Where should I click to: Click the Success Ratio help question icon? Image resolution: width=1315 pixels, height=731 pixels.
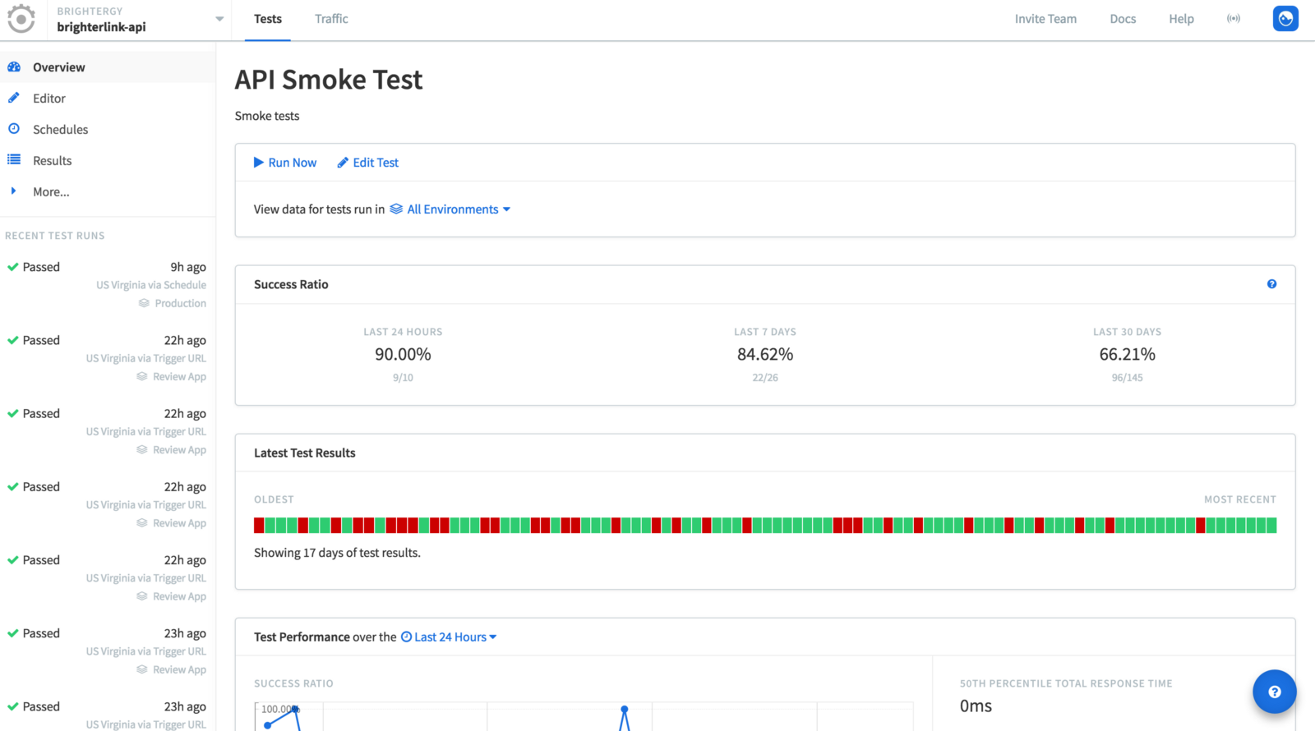coord(1271,284)
